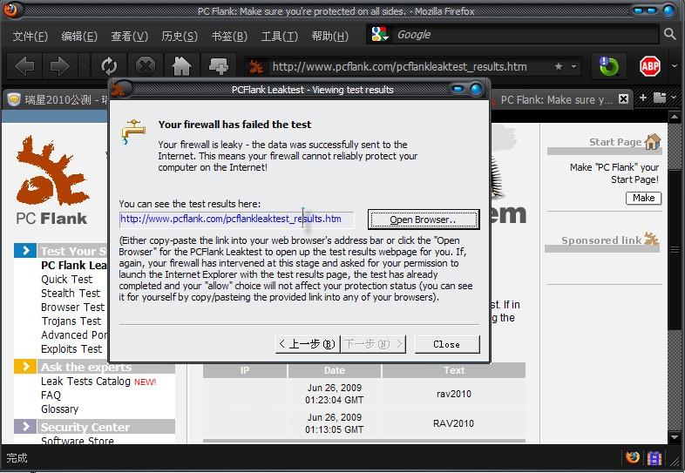Image resolution: width=685 pixels, height=473 pixels.
Task: Click the PC Flank logo on webpage
Action: 52,180
